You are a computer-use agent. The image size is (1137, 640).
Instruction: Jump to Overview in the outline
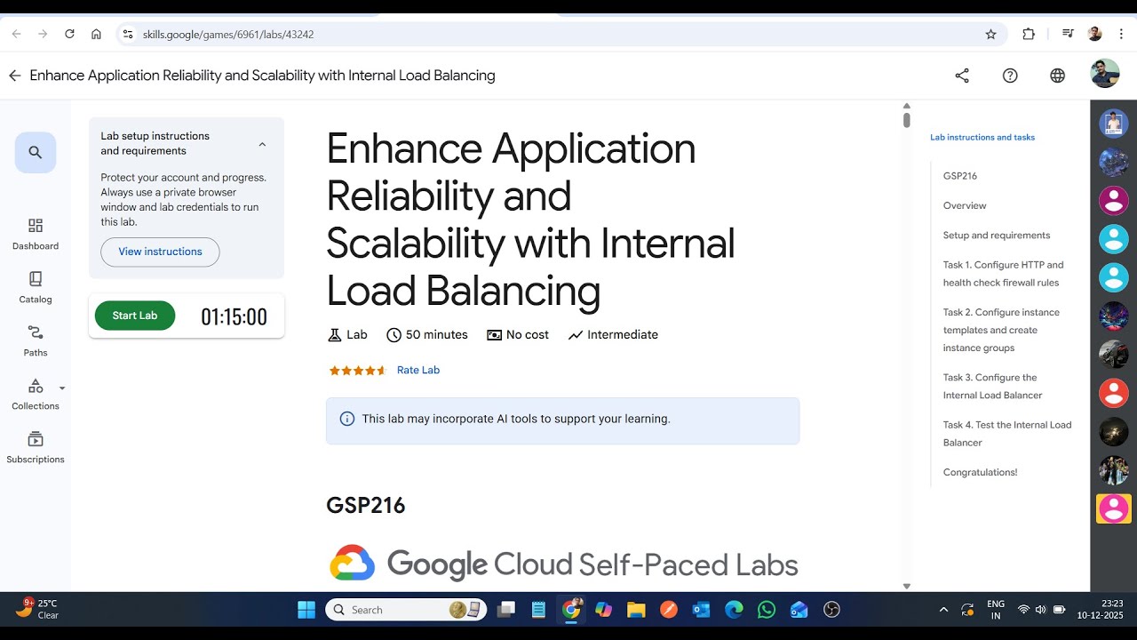(965, 205)
